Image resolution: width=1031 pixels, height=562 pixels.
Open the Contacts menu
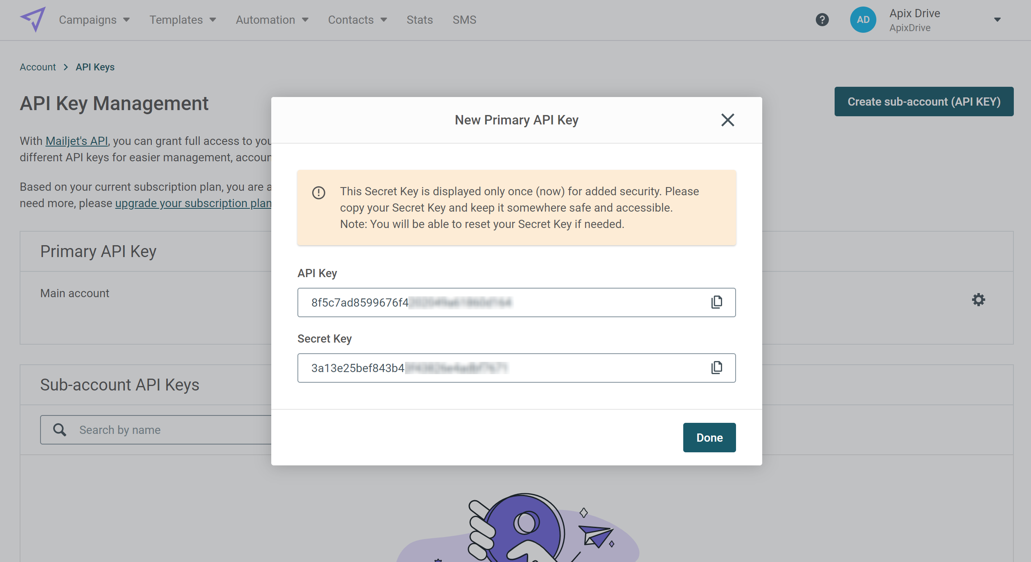coord(357,19)
